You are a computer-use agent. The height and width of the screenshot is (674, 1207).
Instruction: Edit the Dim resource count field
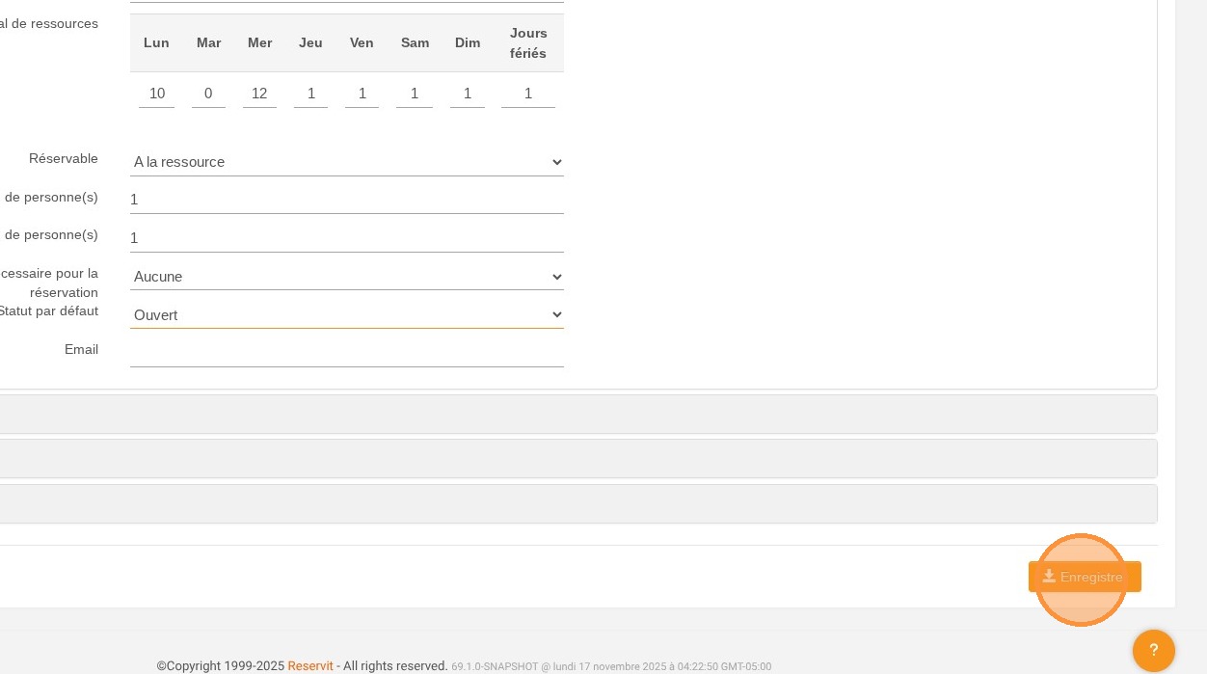468,94
